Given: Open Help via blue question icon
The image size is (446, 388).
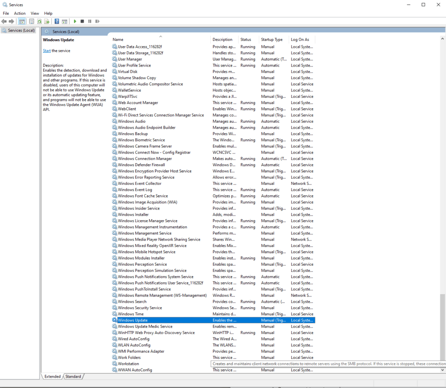Looking at the screenshot, I should [x=57, y=21].
